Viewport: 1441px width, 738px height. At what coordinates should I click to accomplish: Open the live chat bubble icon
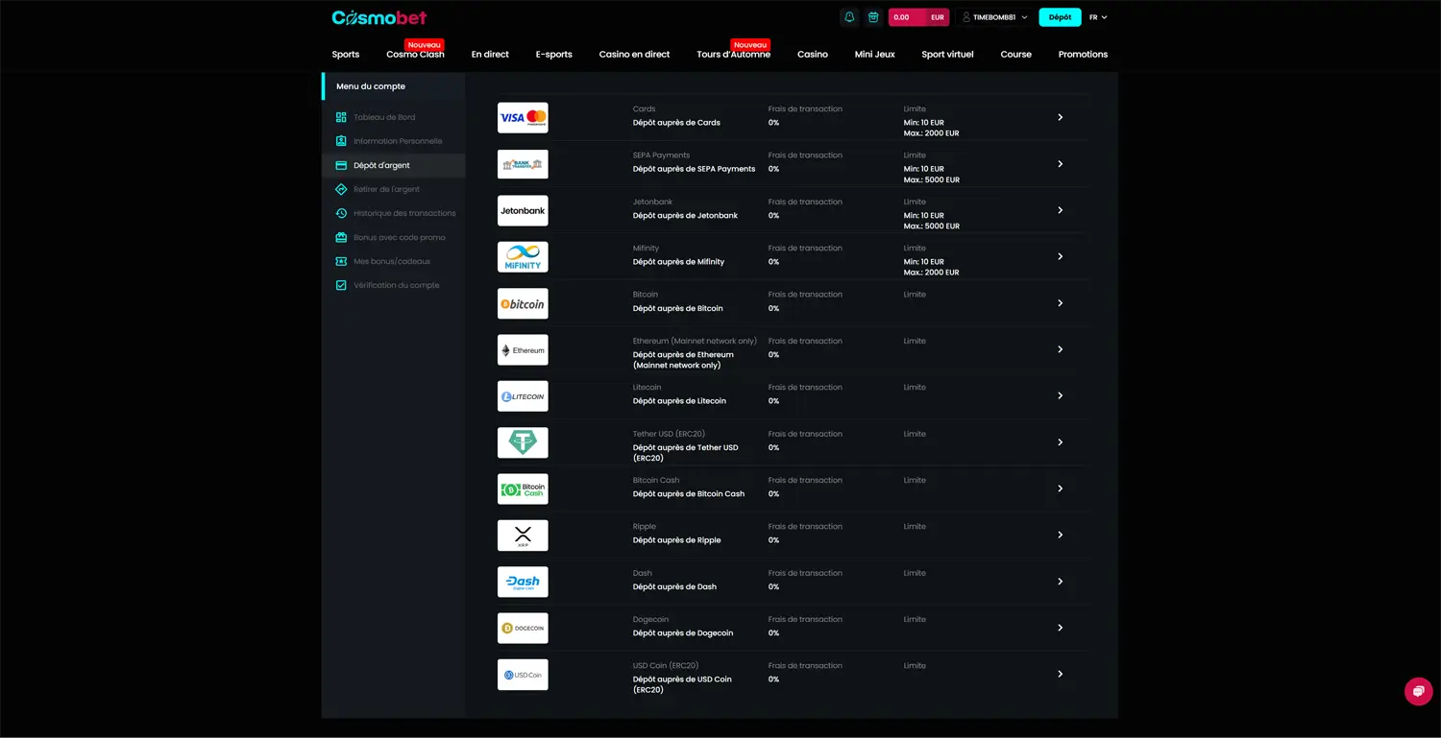[x=1418, y=691]
